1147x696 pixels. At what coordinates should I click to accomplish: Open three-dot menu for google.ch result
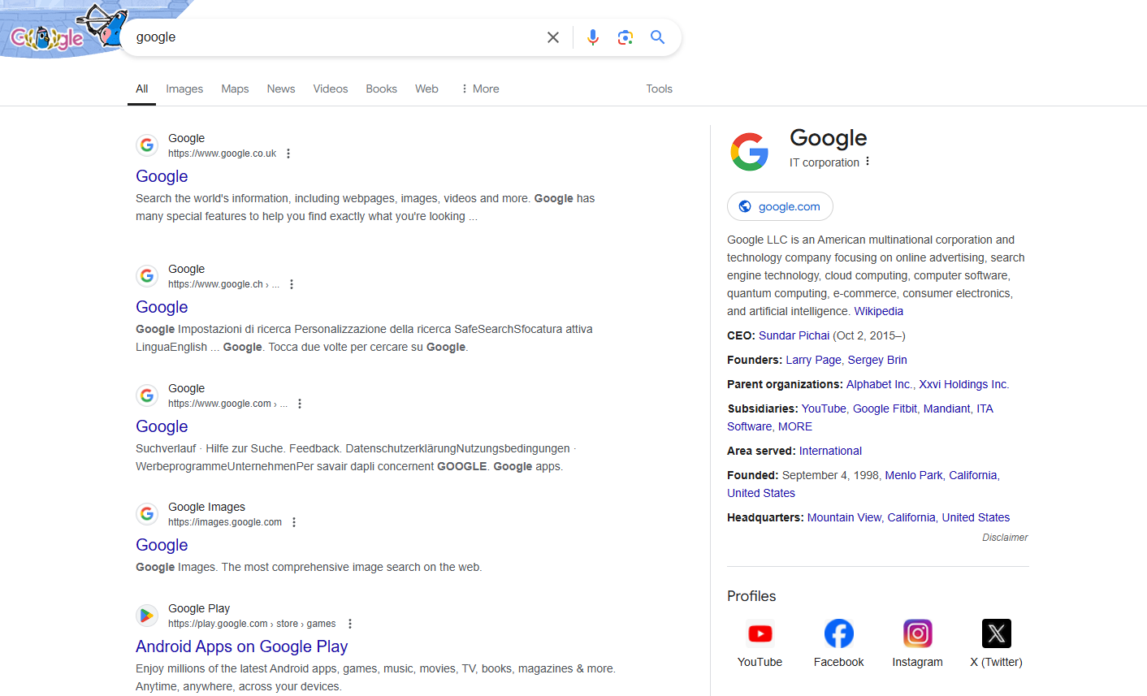[292, 284]
